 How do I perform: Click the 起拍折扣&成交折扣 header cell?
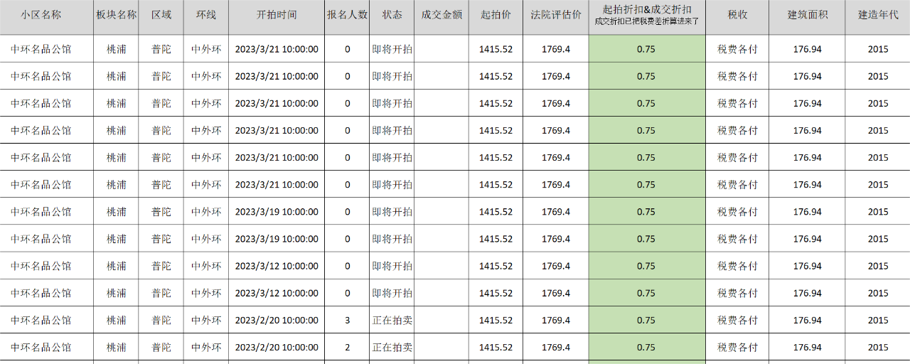click(646, 10)
